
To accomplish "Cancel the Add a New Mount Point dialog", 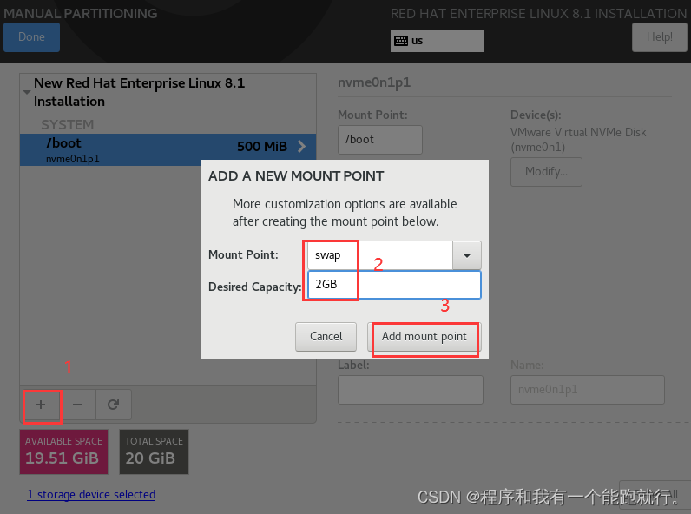I will [326, 336].
